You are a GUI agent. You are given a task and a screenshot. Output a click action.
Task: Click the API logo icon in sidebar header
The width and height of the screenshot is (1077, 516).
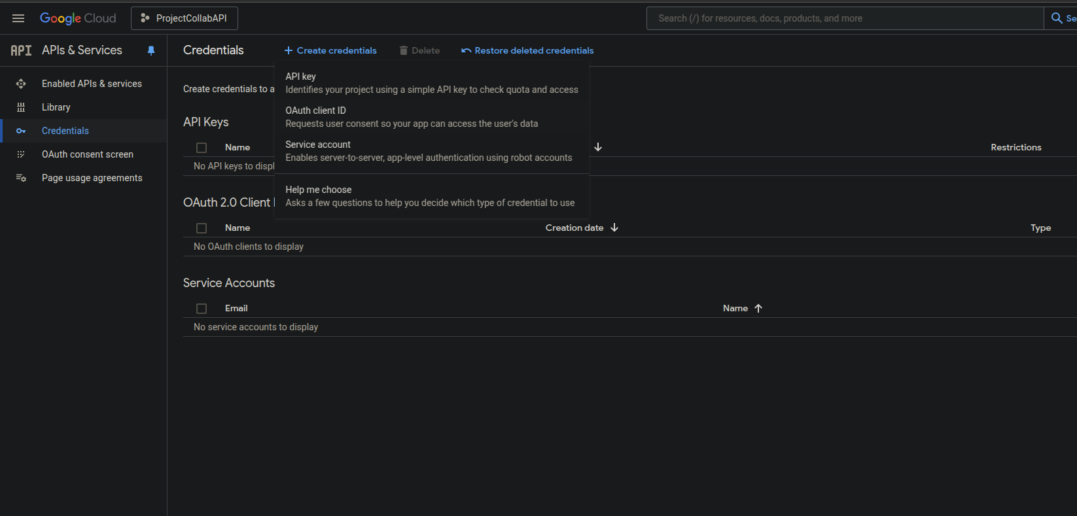pyautogui.click(x=21, y=50)
